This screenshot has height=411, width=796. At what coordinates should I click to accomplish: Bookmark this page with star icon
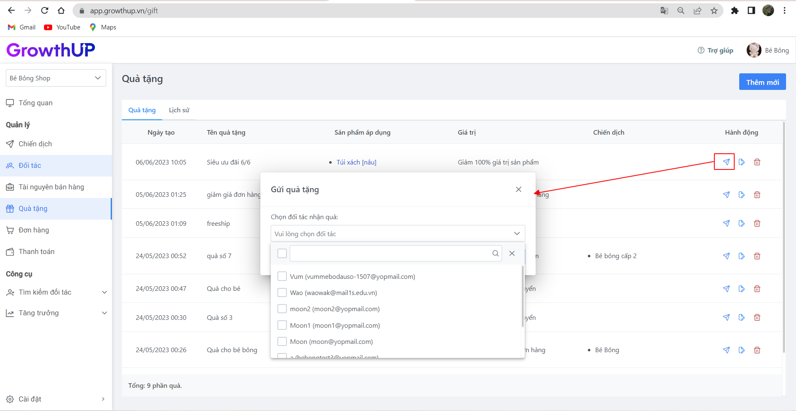pyautogui.click(x=714, y=11)
